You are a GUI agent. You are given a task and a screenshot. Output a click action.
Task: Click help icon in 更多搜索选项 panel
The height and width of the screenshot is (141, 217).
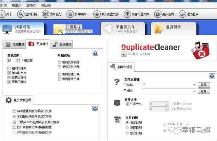pyautogui.click(x=95, y=109)
